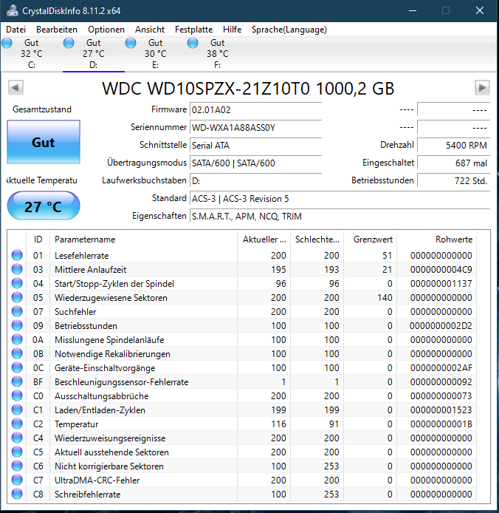This screenshot has width=499, height=513.
Task: Open the Hilfe menu
Action: pos(232,30)
